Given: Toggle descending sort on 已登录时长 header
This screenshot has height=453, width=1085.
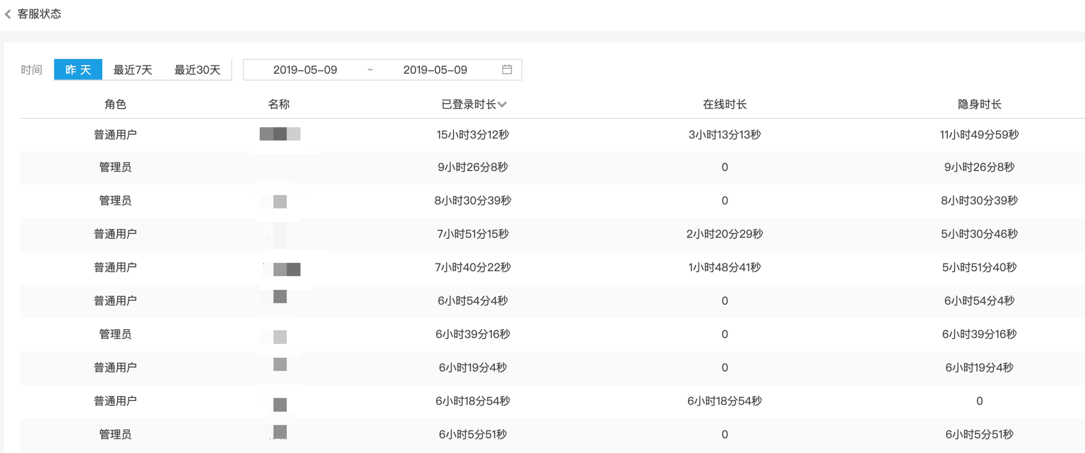Looking at the screenshot, I should coord(503,104).
